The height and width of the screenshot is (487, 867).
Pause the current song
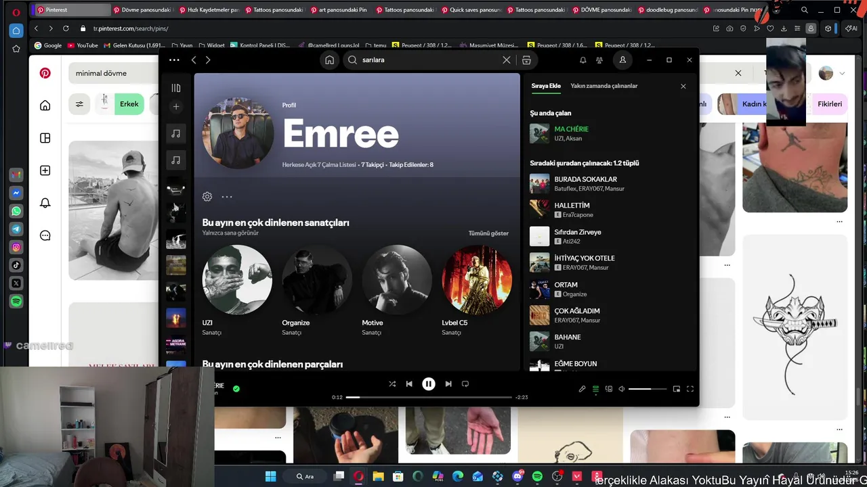click(x=429, y=384)
